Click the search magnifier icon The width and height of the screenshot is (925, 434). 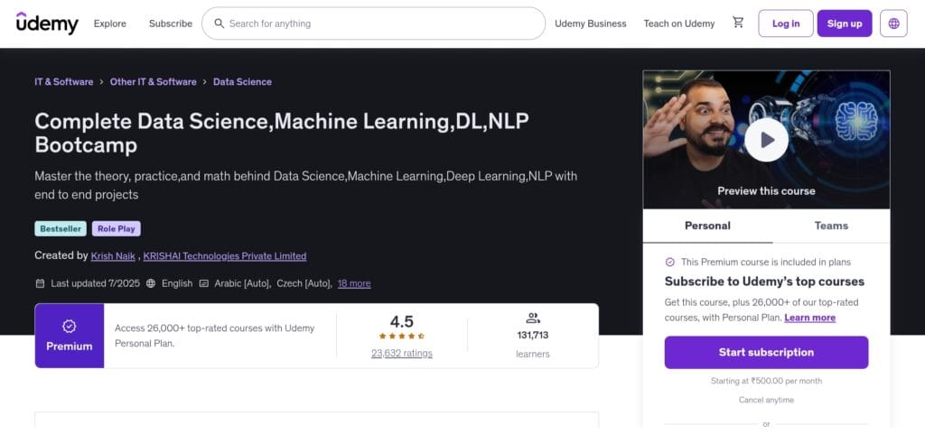coord(219,23)
